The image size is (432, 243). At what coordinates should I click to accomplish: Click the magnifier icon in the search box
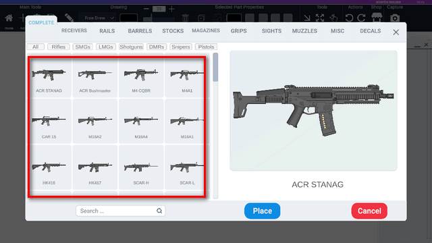click(x=159, y=211)
